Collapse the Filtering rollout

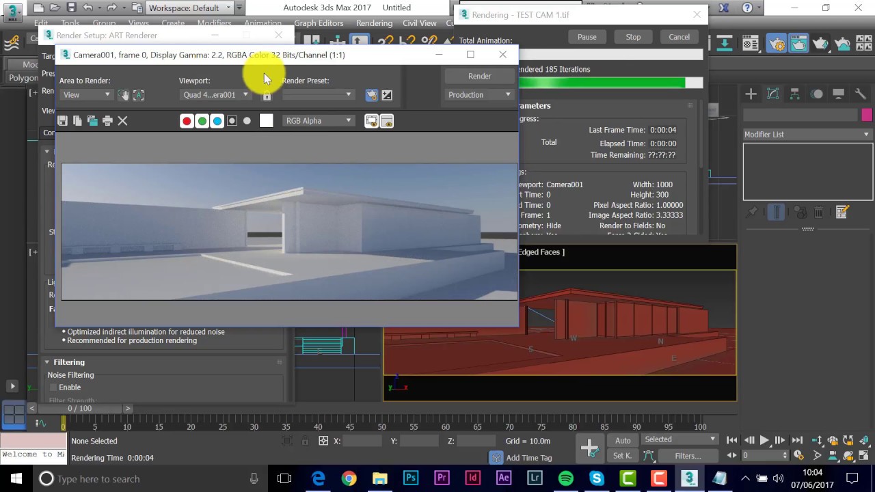[x=47, y=362]
